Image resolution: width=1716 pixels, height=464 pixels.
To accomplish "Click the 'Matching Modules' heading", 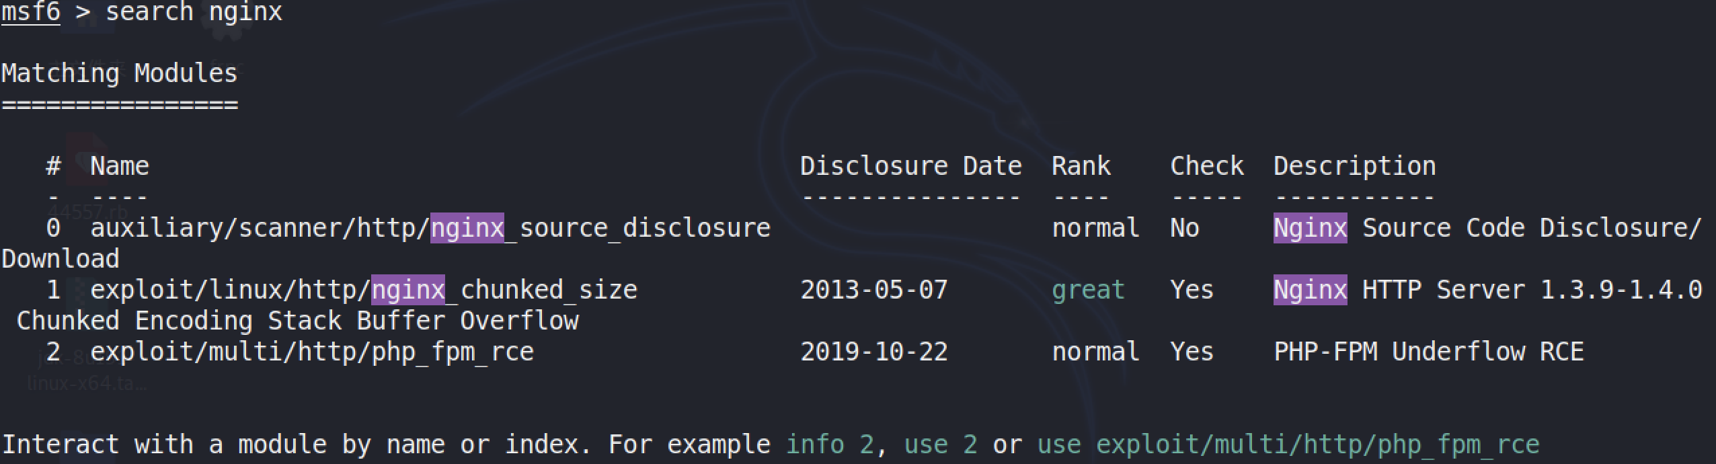I will coord(120,73).
